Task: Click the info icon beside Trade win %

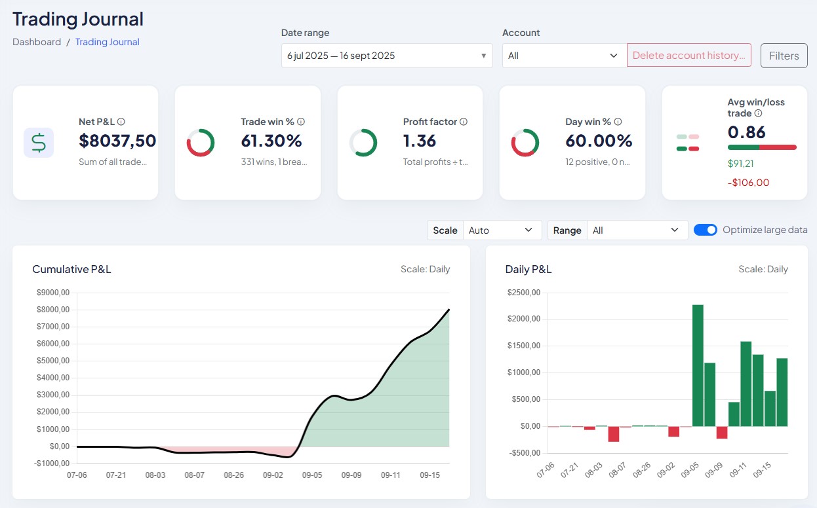Action: 301,122
